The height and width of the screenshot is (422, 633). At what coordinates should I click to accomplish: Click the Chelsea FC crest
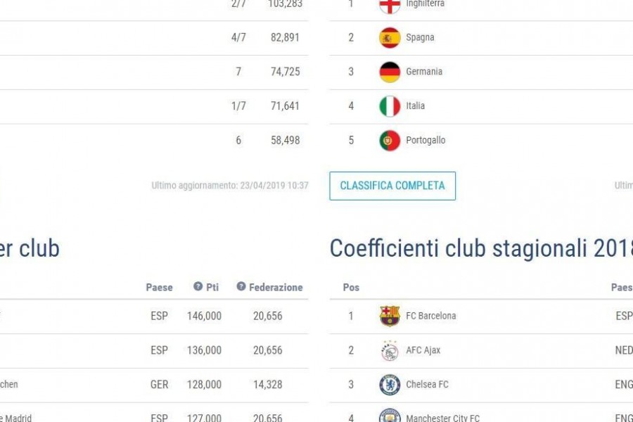point(390,385)
